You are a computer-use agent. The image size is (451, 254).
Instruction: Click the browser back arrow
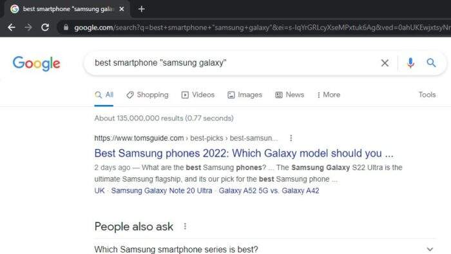click(x=12, y=27)
